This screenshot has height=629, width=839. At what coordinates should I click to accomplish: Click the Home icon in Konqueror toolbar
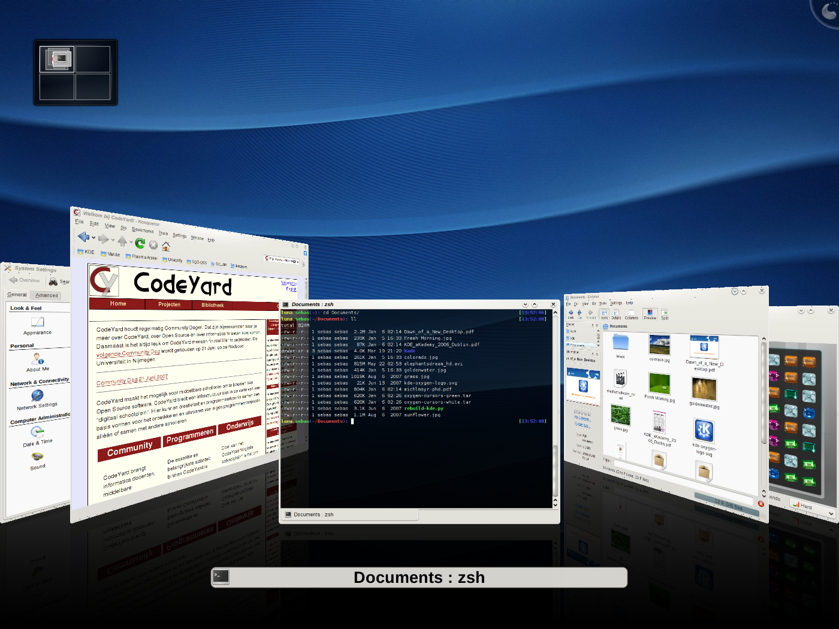(x=166, y=246)
